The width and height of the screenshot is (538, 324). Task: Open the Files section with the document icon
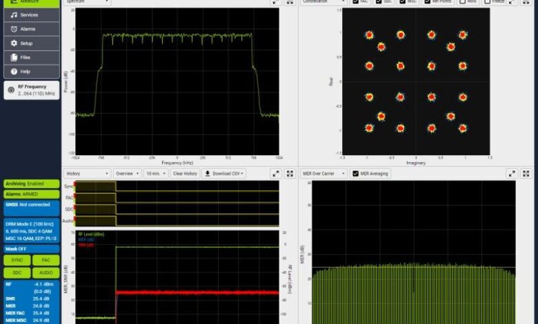[x=31, y=57]
